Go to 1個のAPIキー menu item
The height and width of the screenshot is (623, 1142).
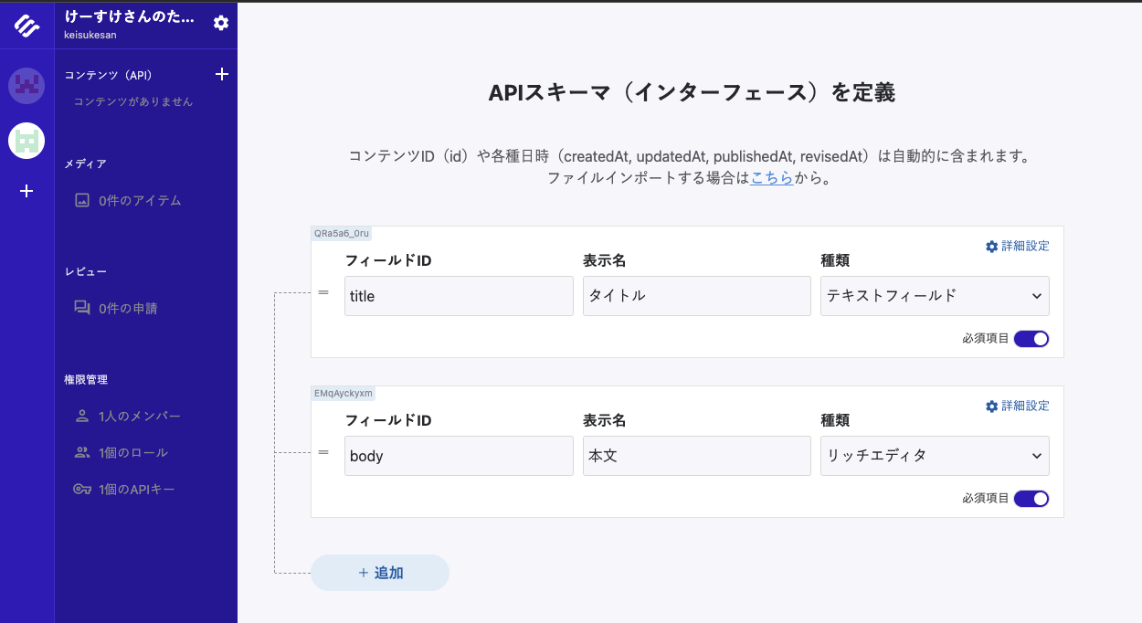point(135,490)
